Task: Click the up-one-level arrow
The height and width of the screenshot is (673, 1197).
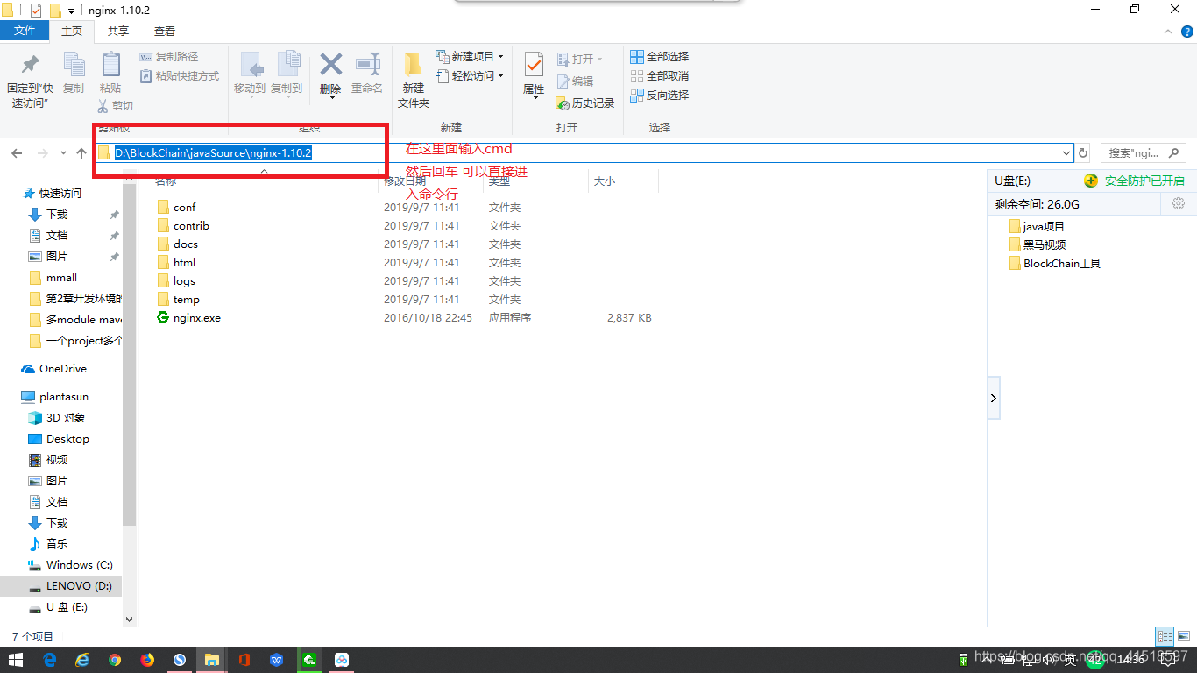Action: 81,153
